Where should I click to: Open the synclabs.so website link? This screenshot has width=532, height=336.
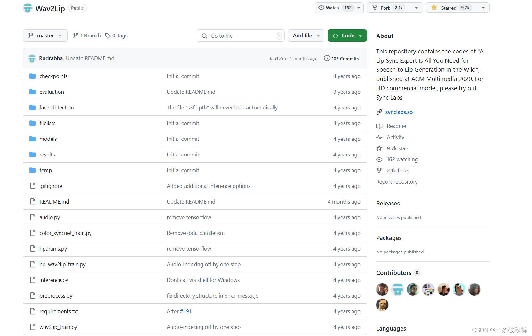coord(399,112)
